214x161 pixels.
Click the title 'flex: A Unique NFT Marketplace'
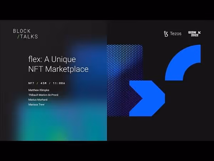click(58, 64)
